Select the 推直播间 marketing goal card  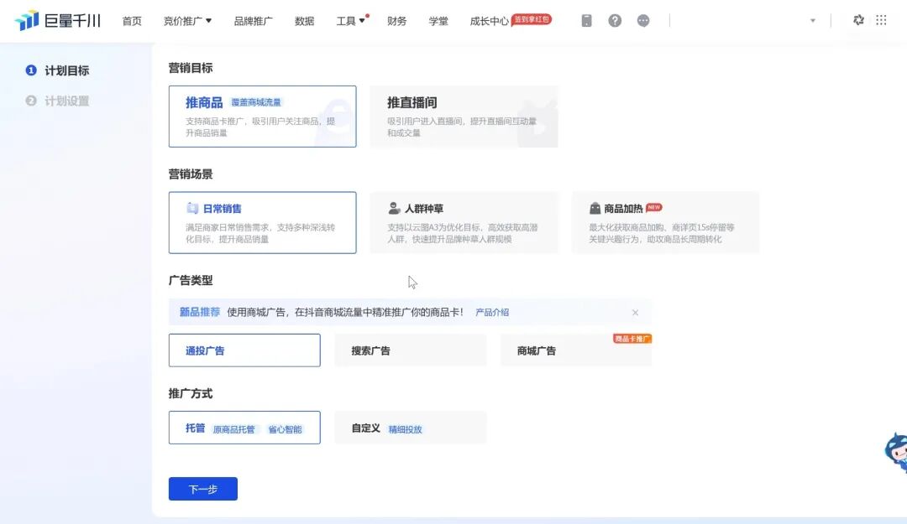tap(464, 117)
